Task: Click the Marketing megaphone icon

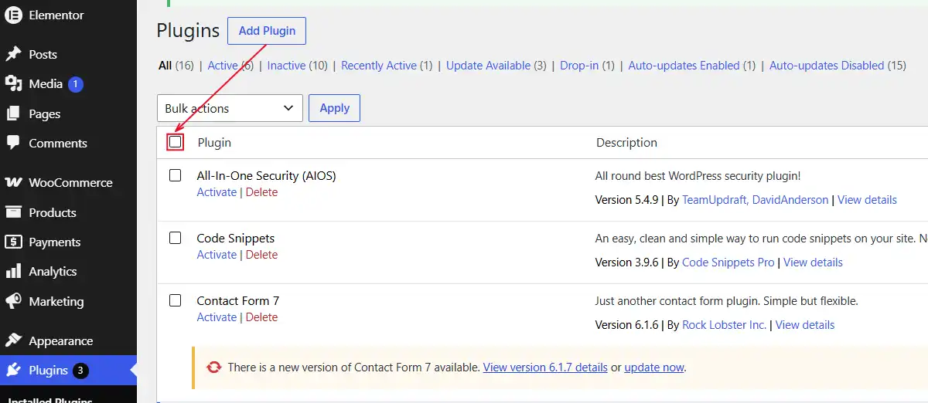Action: click(x=13, y=301)
